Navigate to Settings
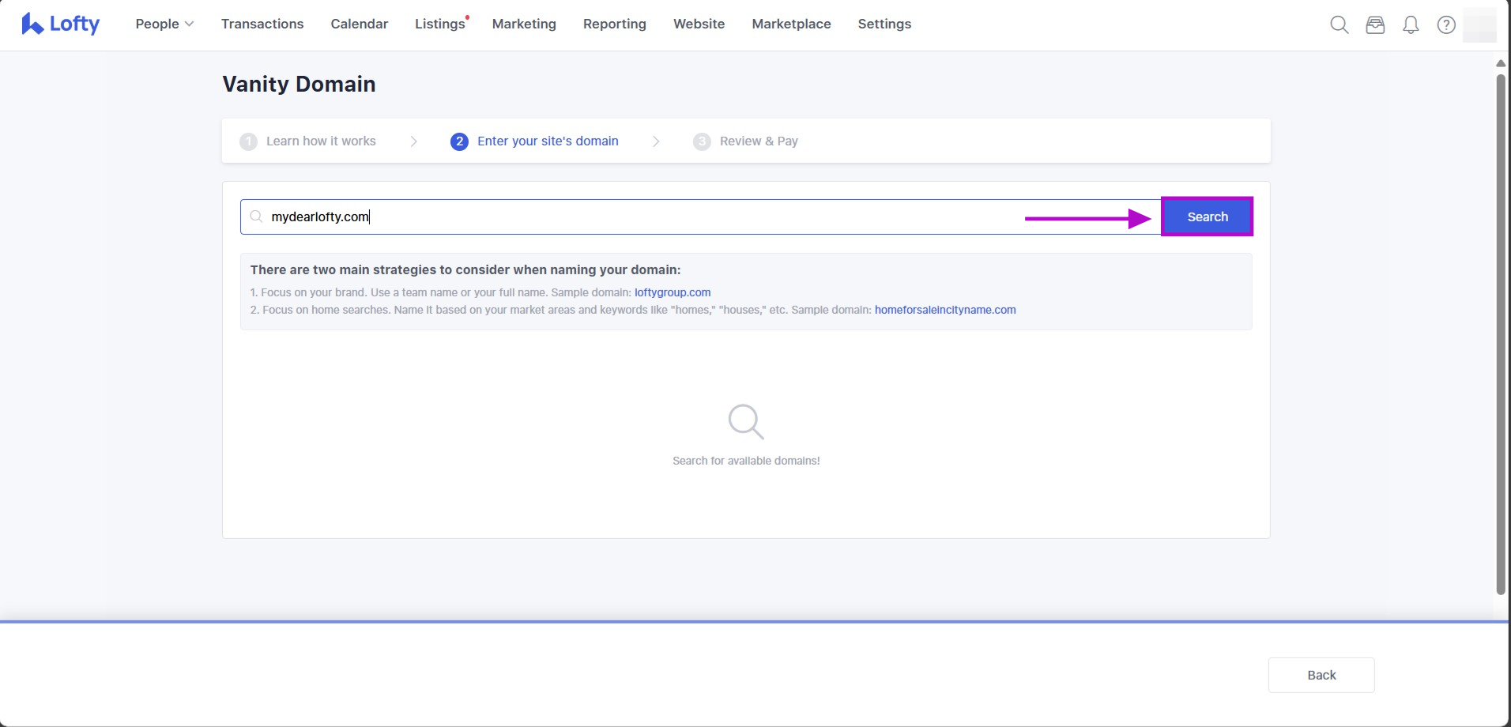1511x727 pixels. 884,24
